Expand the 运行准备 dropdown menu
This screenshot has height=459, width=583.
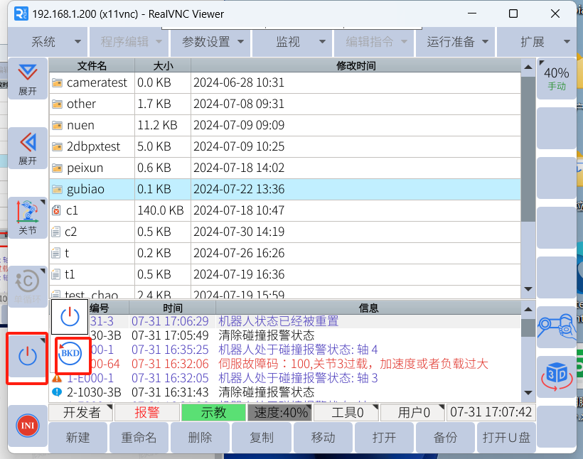coord(458,42)
